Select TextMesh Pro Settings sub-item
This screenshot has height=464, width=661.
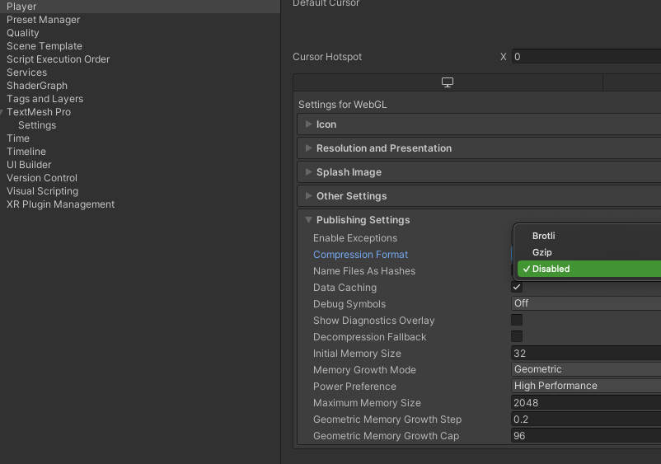coord(37,125)
